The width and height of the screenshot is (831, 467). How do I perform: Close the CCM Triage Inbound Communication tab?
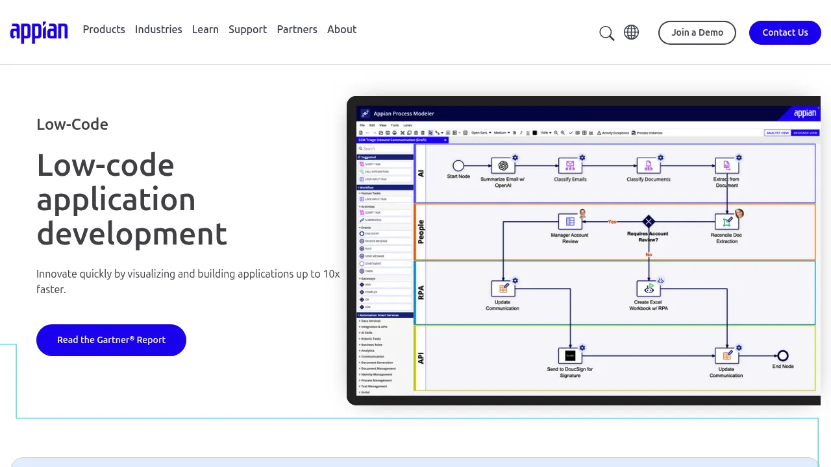445,140
